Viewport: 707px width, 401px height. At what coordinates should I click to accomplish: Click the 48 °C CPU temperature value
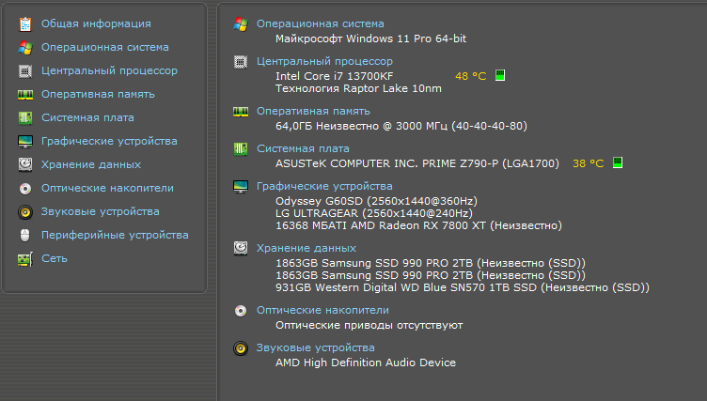pos(470,76)
